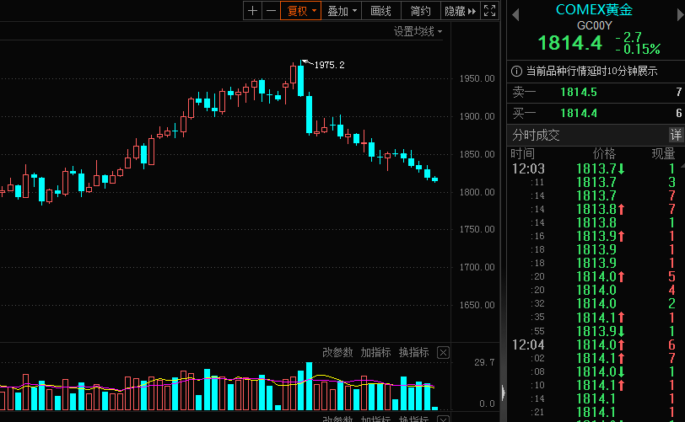
Task: Close the volume indicator sub-panel
Action: [444, 352]
